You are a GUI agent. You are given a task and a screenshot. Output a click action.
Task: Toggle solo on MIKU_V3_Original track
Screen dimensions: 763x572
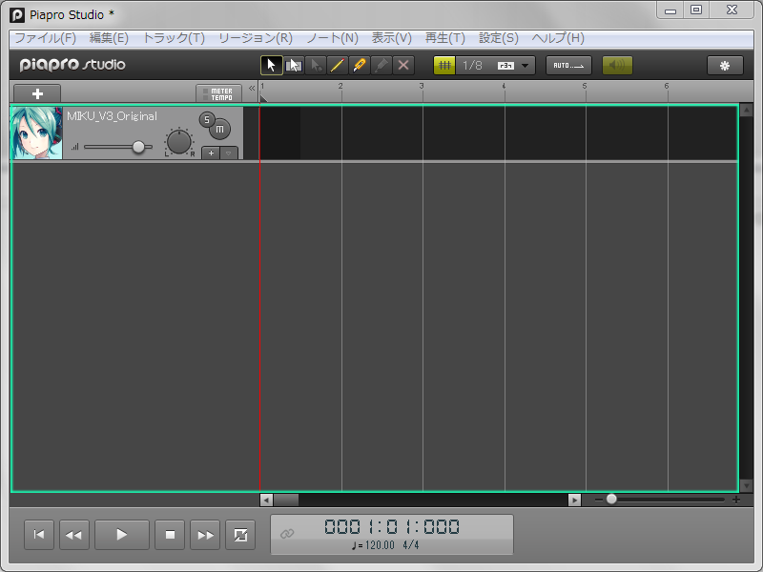click(x=206, y=119)
